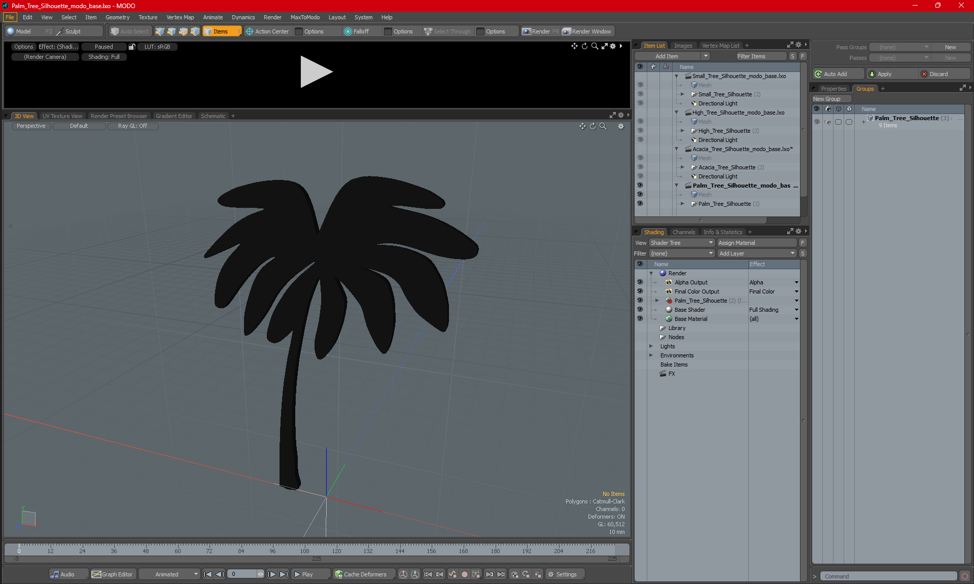Switch to Materials selection mode icon
Viewport: 974px width, 584px height.
pyautogui.click(x=195, y=31)
